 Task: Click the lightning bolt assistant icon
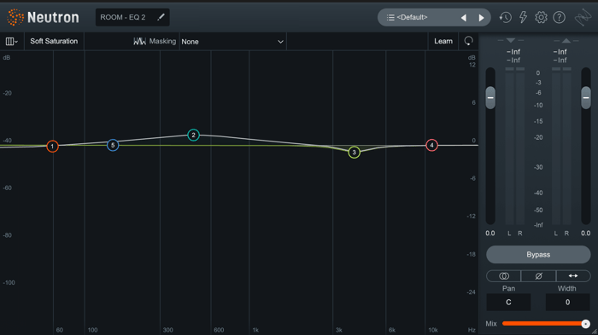point(523,17)
